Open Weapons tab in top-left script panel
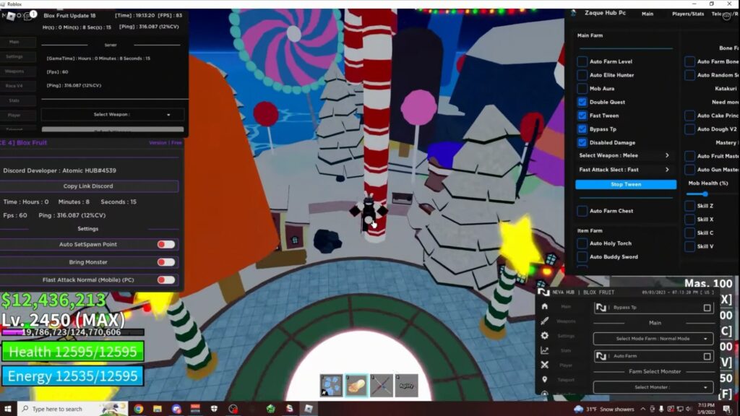The width and height of the screenshot is (740, 416). pyautogui.click(x=18, y=71)
